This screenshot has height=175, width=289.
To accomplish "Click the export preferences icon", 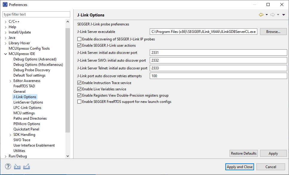I will (x=26, y=167).
